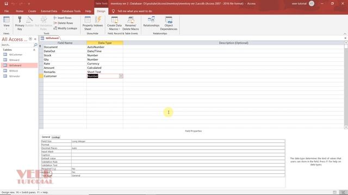Open the Database Tools tab
The image size is (348, 195).
click(71, 11)
